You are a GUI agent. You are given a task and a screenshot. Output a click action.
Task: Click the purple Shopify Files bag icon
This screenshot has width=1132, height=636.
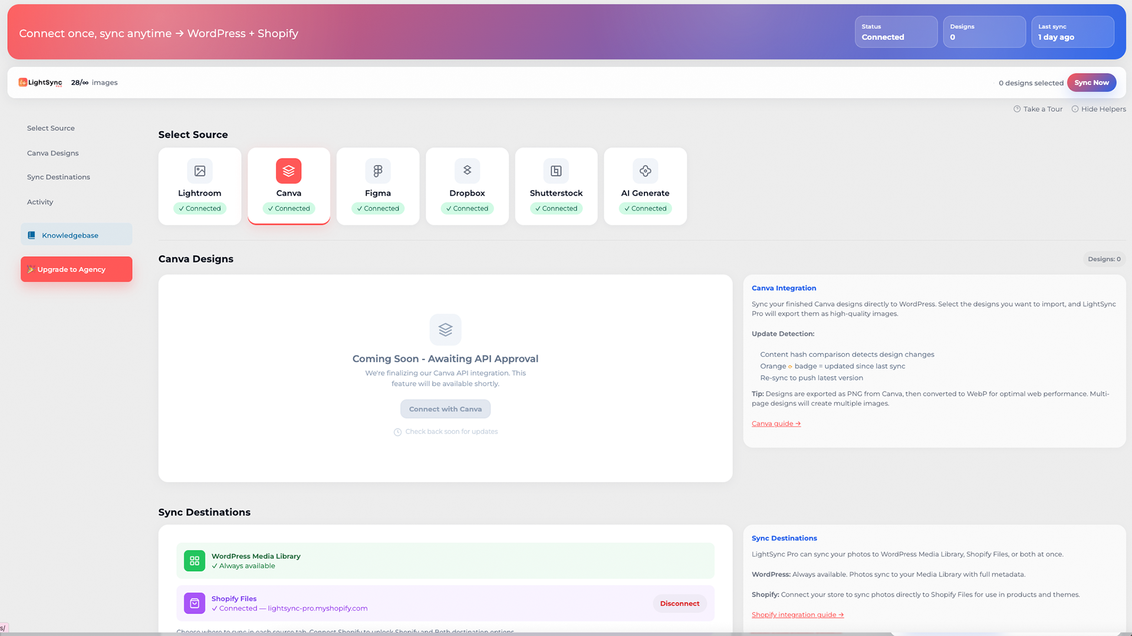coord(195,603)
